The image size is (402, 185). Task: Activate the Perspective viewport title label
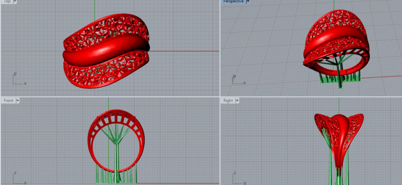pyautogui.click(x=233, y=2)
